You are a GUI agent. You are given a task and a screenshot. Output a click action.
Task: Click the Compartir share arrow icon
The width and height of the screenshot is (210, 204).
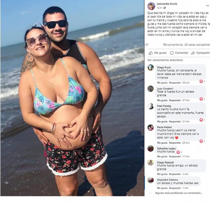click(193, 53)
